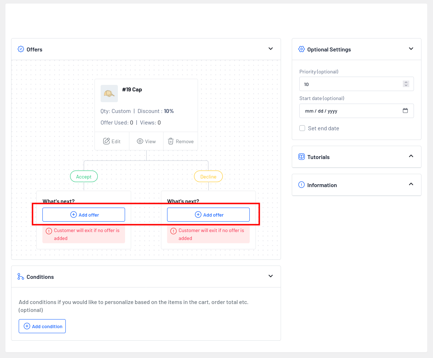The height and width of the screenshot is (358, 433).
Task: Click the Conditions branch icon
Action: tap(21, 277)
